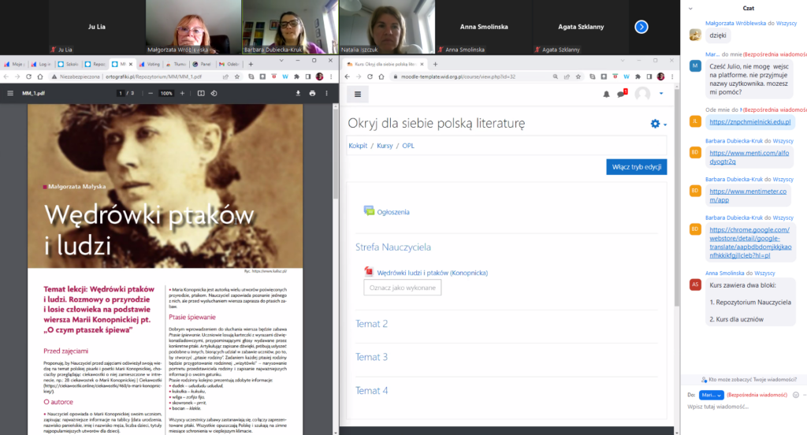Collapse the Czat panel chevron
The width and height of the screenshot is (807, 435).
tap(692, 8)
